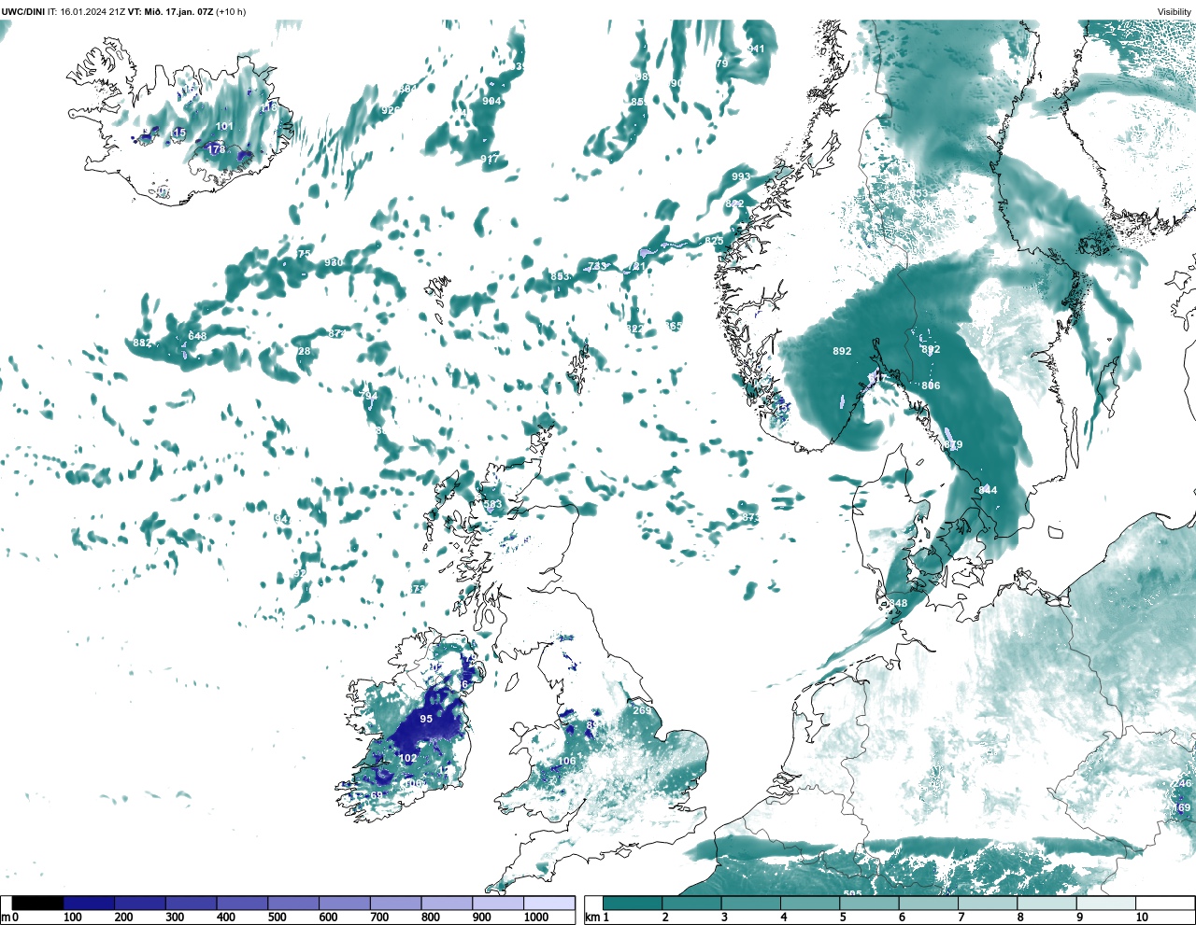Click the 'UWC/DINI' header text
The width and height of the screenshot is (1196, 925).
click(23, 11)
